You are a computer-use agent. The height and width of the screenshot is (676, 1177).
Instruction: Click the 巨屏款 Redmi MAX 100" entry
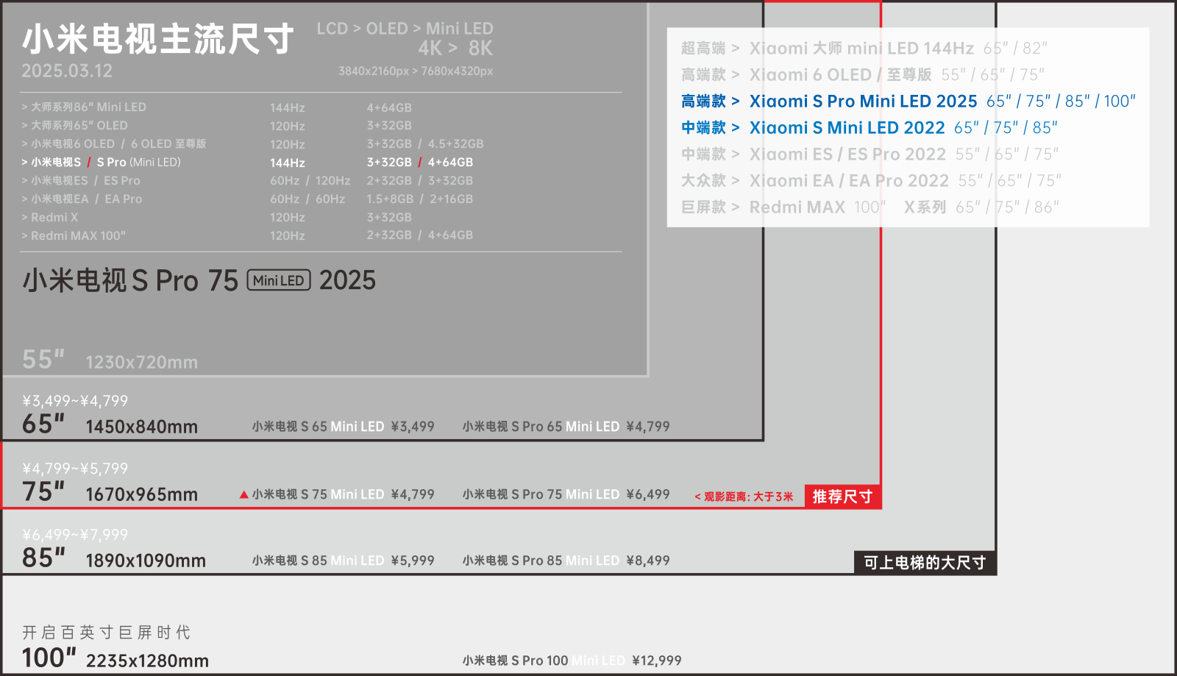[x=783, y=207]
